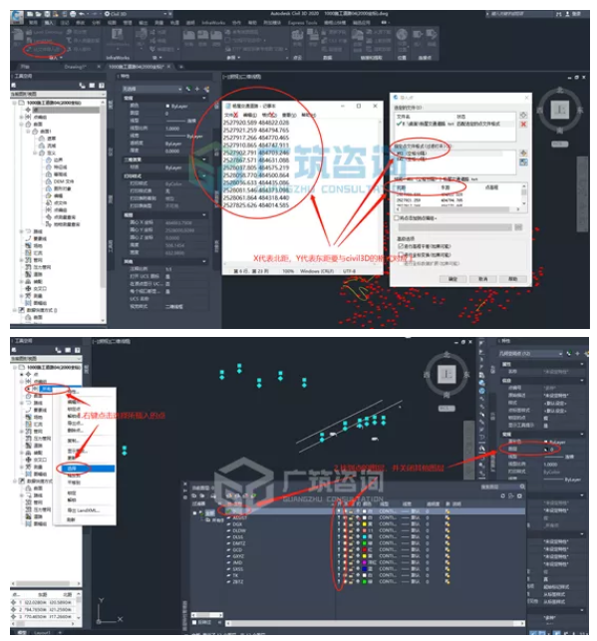This screenshot has height=641, width=597.
Task: Click the top ViewCube face in upper viewport
Action: tap(560, 110)
